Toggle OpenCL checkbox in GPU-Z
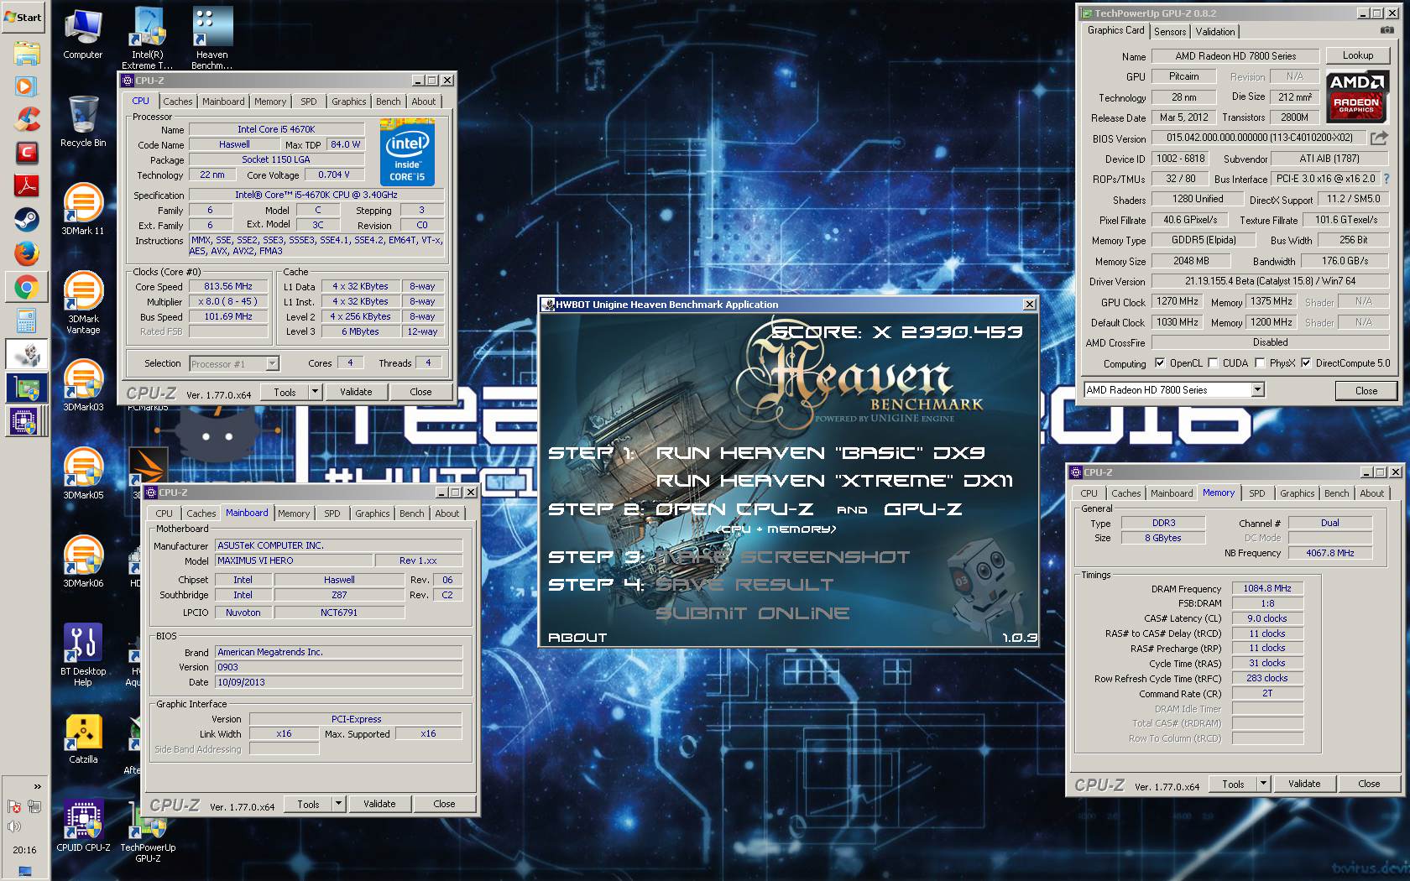This screenshot has height=881, width=1410. point(1160,363)
